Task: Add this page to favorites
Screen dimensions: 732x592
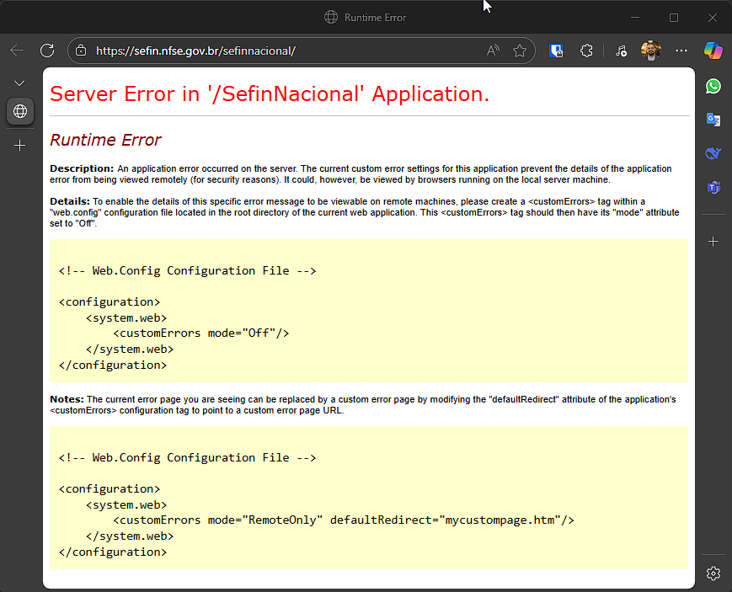Action: click(520, 51)
